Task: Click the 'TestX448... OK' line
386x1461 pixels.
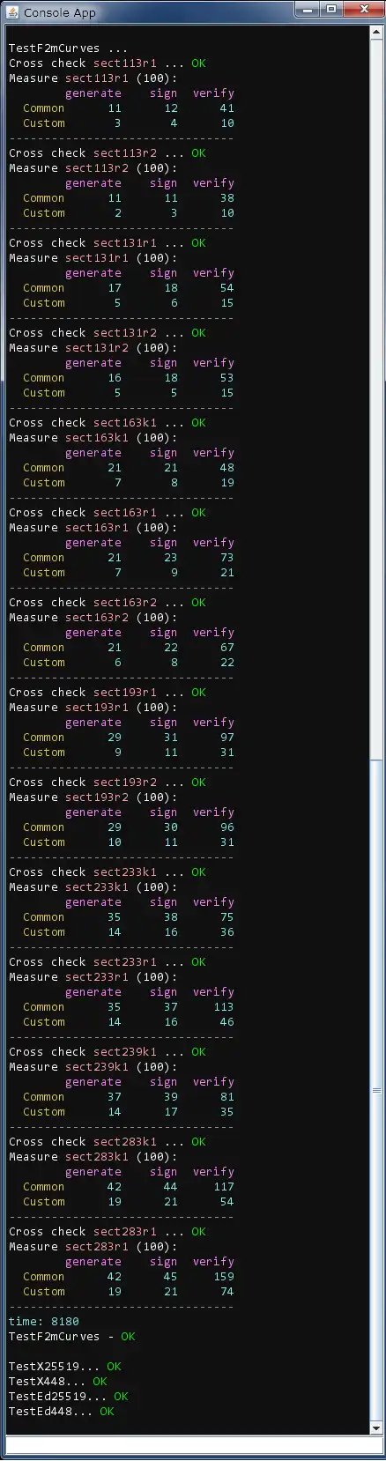Action: click(x=58, y=1382)
